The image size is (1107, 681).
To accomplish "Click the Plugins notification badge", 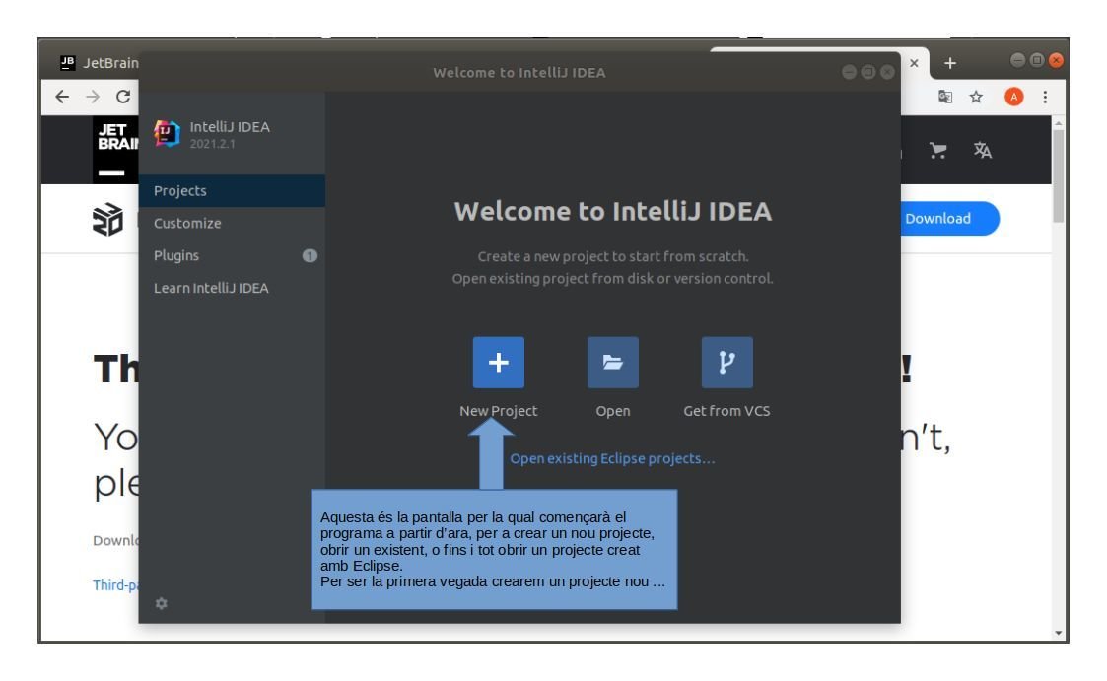I will tap(310, 255).
